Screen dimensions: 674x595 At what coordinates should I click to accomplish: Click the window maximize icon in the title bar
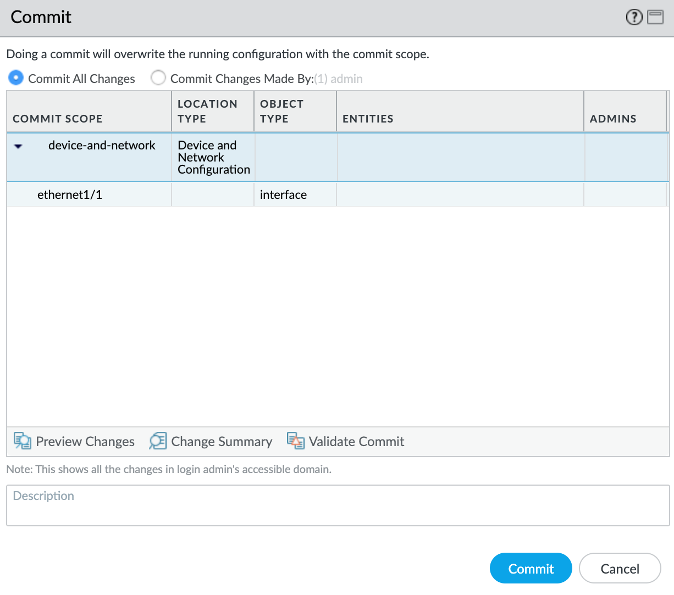pos(655,18)
